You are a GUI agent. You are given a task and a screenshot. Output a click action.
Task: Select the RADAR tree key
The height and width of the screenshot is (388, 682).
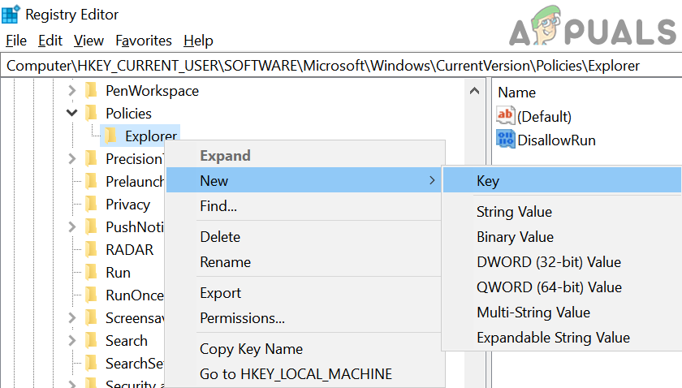130,250
